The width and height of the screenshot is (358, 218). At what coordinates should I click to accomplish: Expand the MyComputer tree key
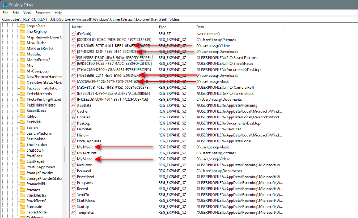coord(17,71)
